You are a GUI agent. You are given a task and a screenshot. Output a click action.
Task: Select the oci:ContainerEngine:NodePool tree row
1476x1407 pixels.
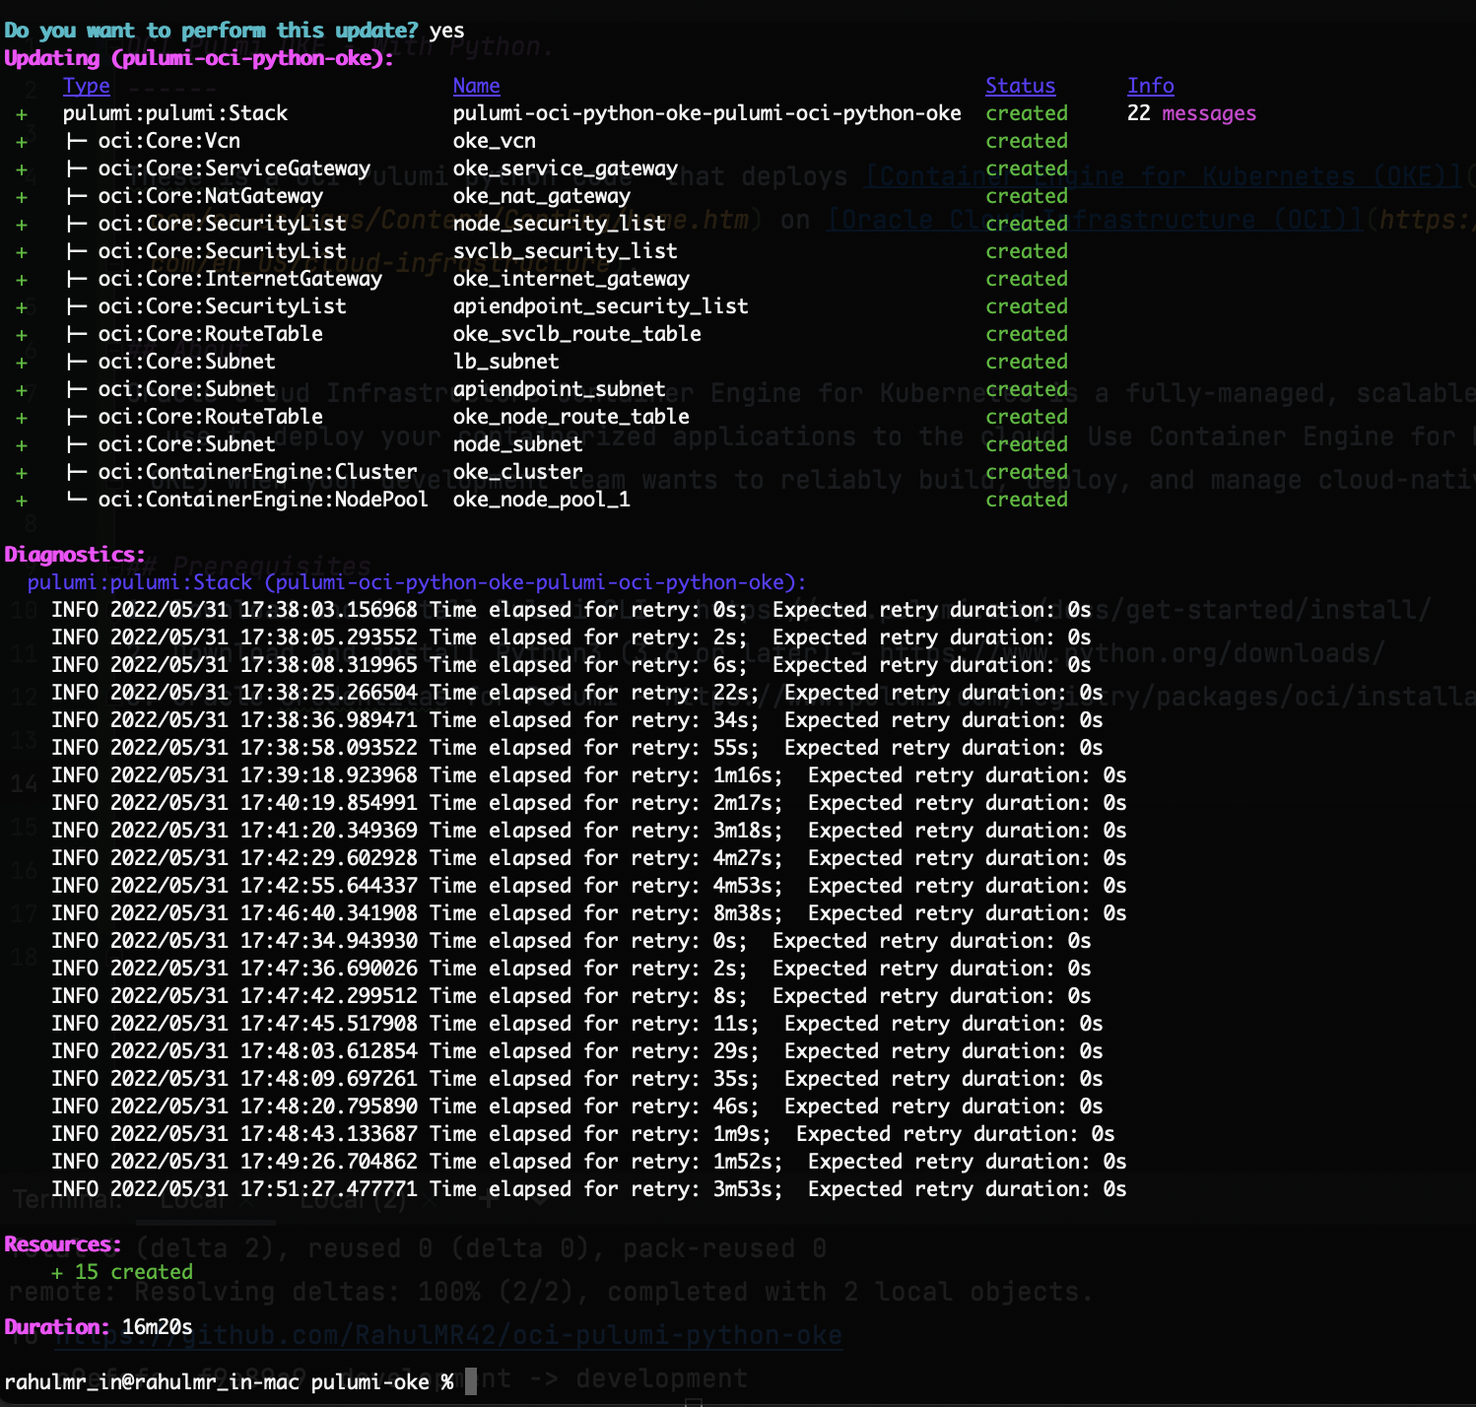[x=248, y=500]
